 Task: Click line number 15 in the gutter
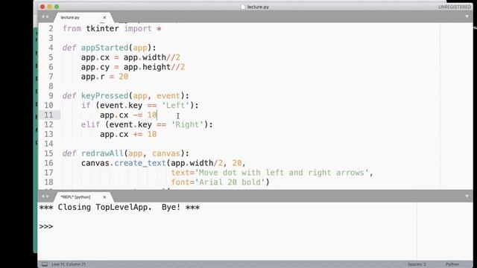click(48, 153)
